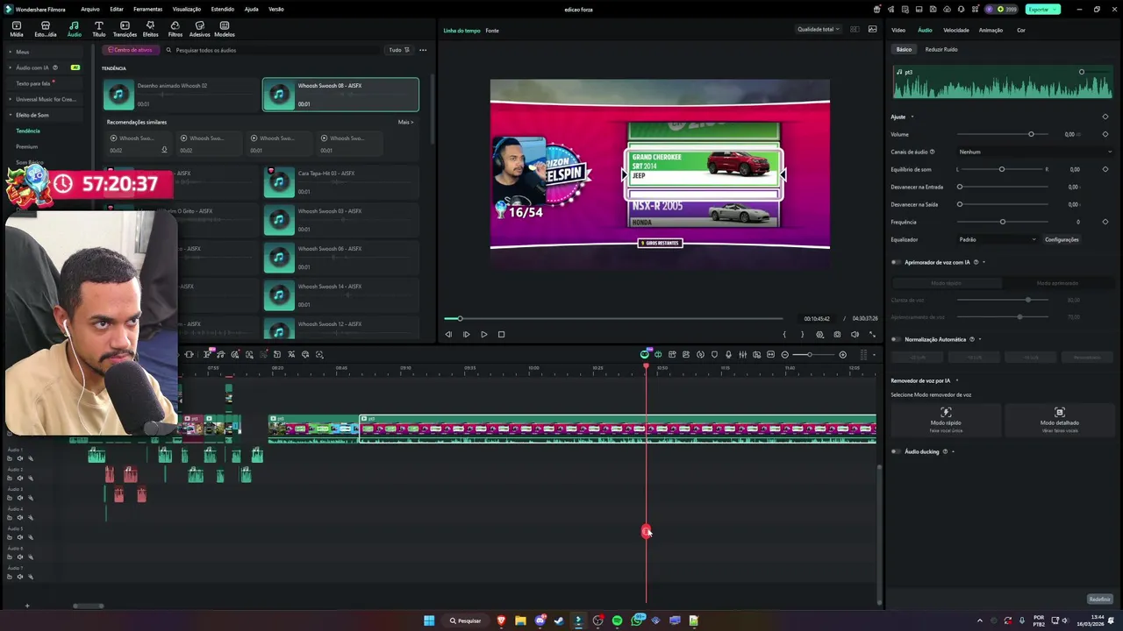Image resolution: width=1123 pixels, height=631 pixels.
Task: Open the Arquivo menu
Action: tap(89, 9)
